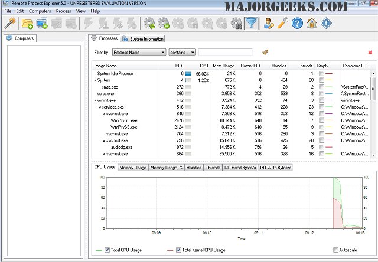This screenshot has height=262, width=378.
Task: Open the Computers menu
Action: point(40,11)
